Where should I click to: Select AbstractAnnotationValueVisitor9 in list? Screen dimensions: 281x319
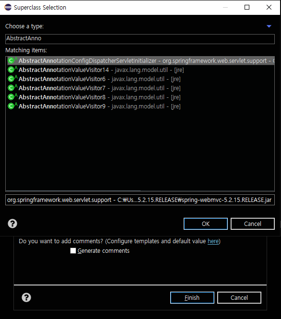(140, 106)
